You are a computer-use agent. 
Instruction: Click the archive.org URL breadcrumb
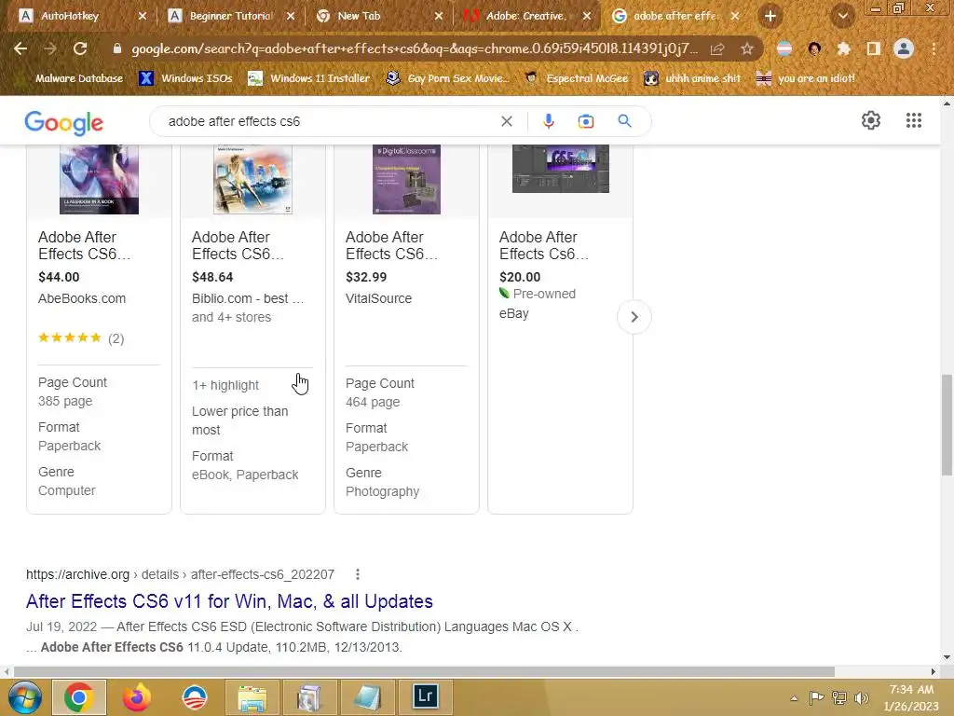(x=180, y=574)
